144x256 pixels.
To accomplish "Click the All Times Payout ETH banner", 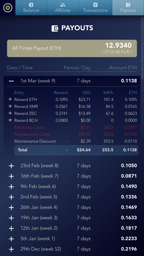I will [72, 48].
